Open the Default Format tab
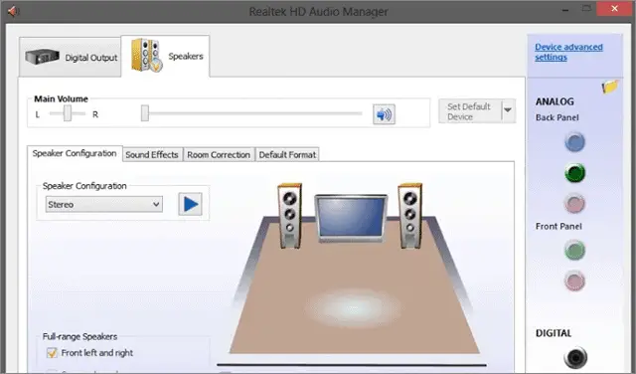 coord(287,155)
